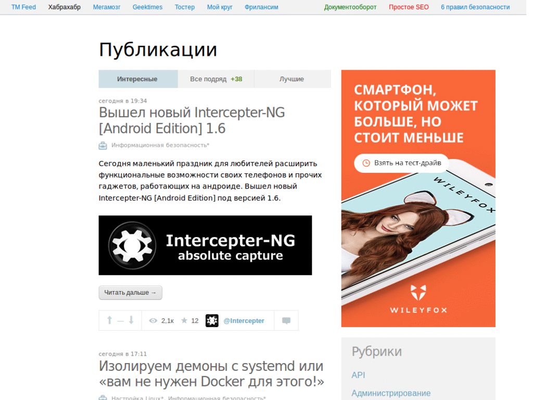Open the Geektimes site link
Image resolution: width=533 pixels, height=400 pixels.
coord(147,7)
